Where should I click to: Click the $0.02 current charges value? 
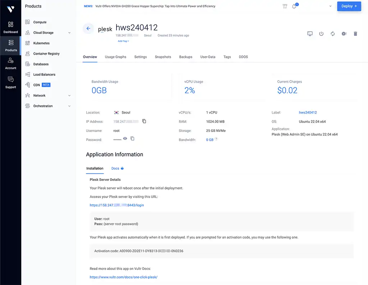(287, 90)
